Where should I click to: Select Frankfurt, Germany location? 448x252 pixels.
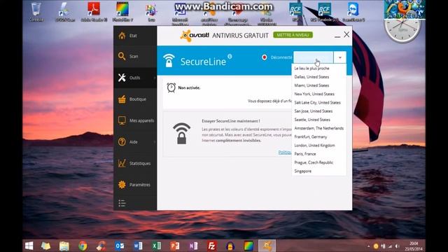click(319, 137)
